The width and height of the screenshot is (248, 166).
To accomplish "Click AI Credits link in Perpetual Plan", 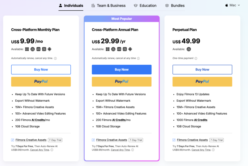I will (x=201, y=120).
